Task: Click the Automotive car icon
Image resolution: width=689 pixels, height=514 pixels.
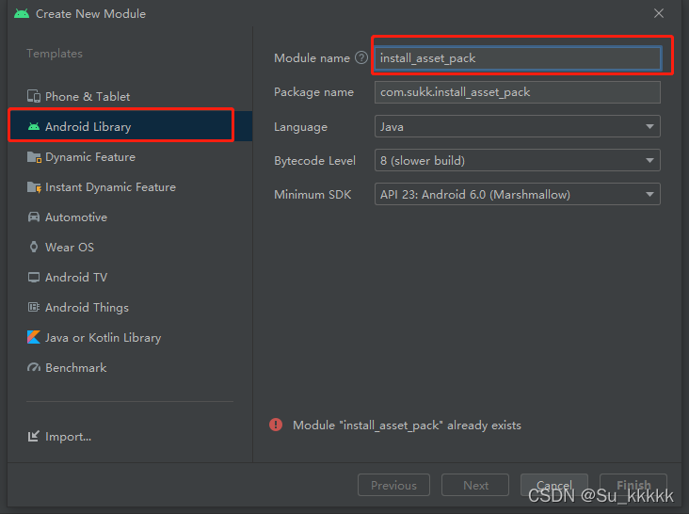Action: pyautogui.click(x=34, y=217)
